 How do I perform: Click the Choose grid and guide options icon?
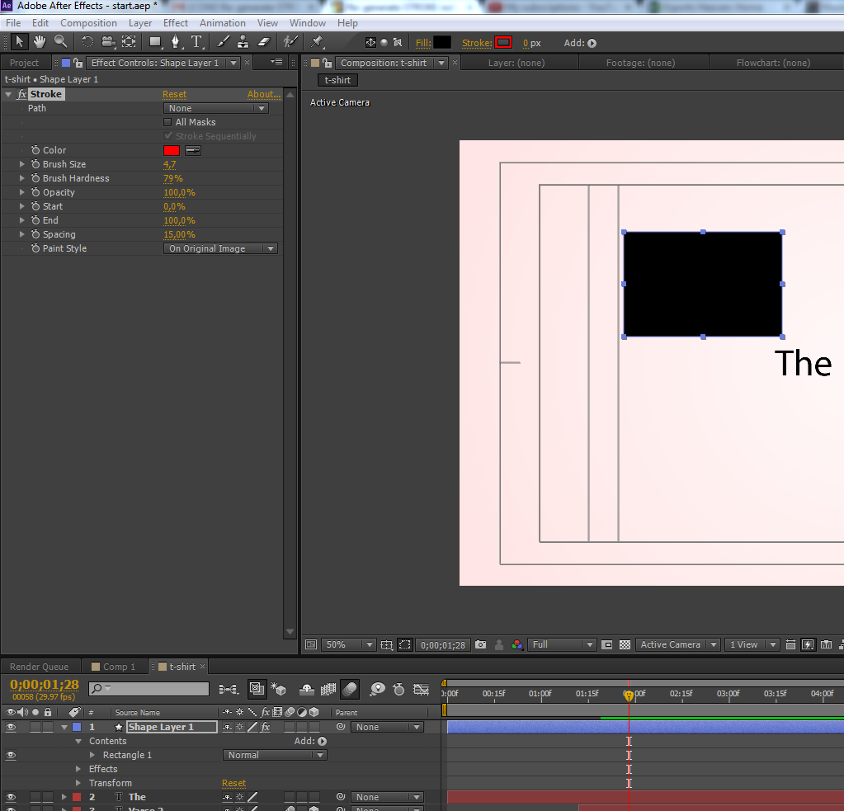pos(386,644)
